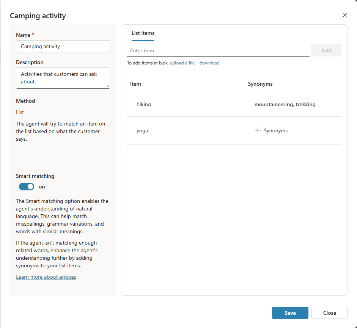This screenshot has height=328, width=357.
Task: Click the Enter item text field
Action: (218, 50)
